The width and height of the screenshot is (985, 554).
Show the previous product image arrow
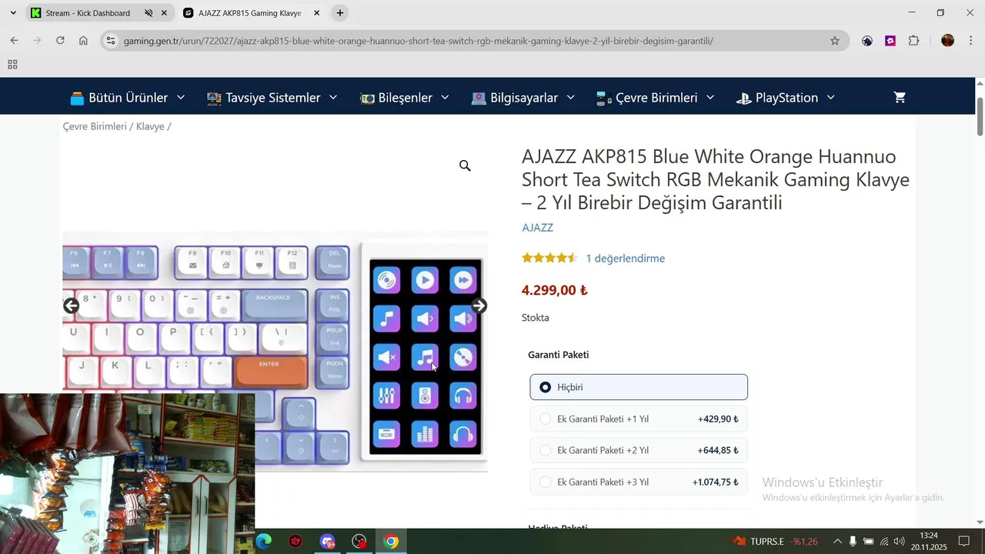click(71, 306)
